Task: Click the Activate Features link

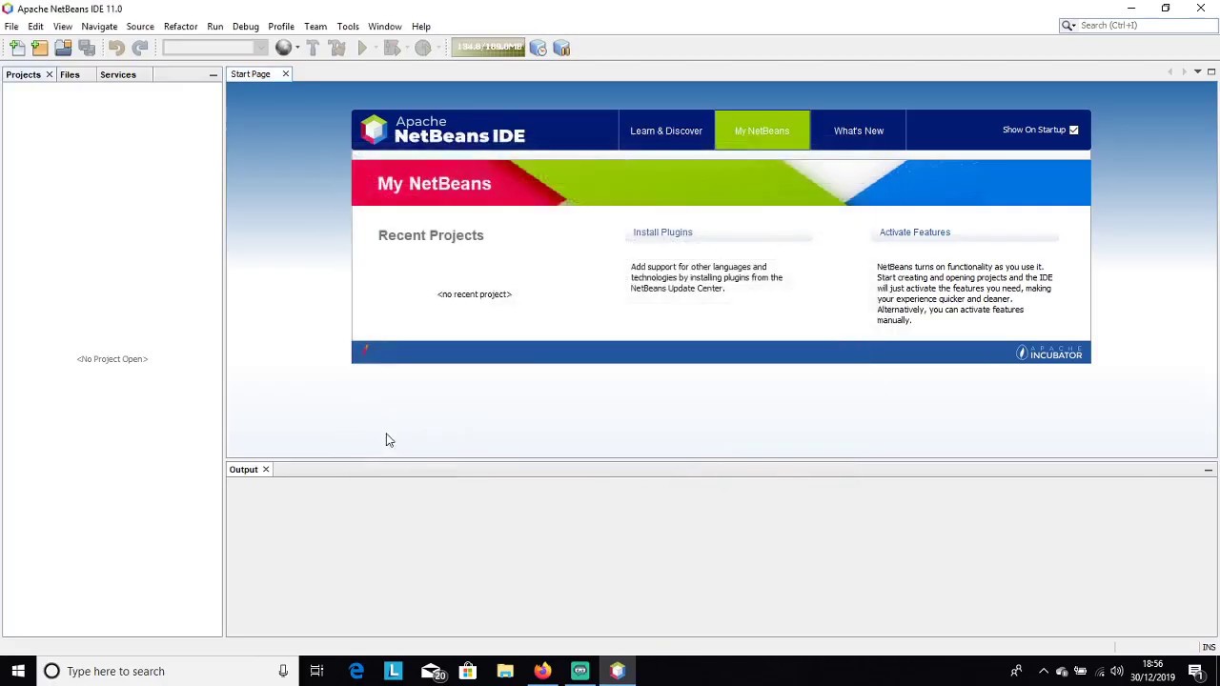Action: pyautogui.click(x=915, y=232)
